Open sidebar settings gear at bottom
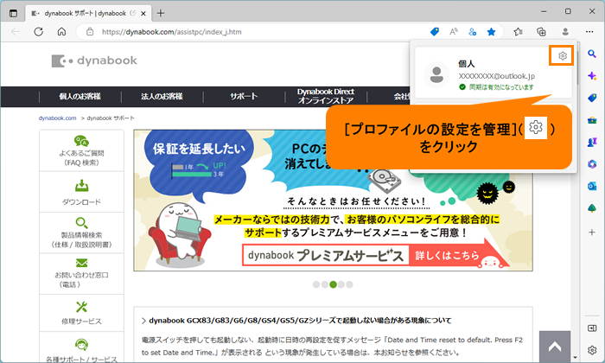The image size is (605, 363). pyautogui.click(x=592, y=350)
